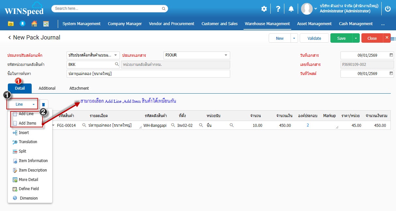Screen dimensions: 396x211
Task: Open the PJOUR document type dropdown
Action: coord(226,55)
